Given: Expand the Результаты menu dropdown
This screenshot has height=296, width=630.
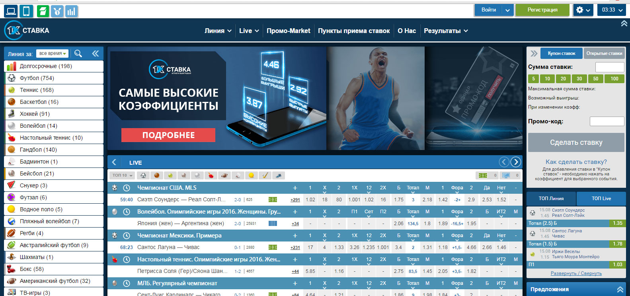Looking at the screenshot, I should pos(445,31).
